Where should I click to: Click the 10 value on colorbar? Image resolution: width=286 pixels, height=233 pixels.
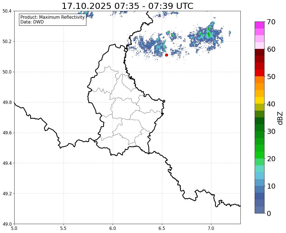click(271, 186)
